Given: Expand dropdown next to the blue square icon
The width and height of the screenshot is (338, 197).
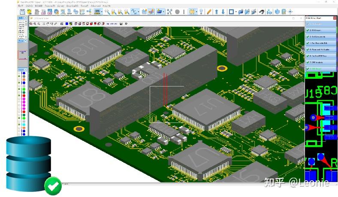Looking at the screenshot, I should [236, 12].
